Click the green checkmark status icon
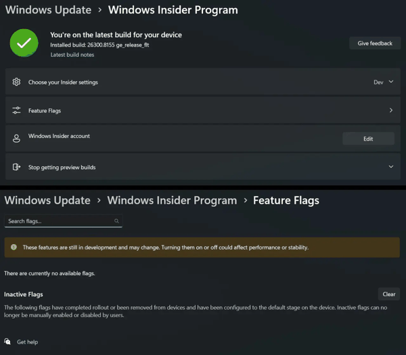 coord(24,43)
